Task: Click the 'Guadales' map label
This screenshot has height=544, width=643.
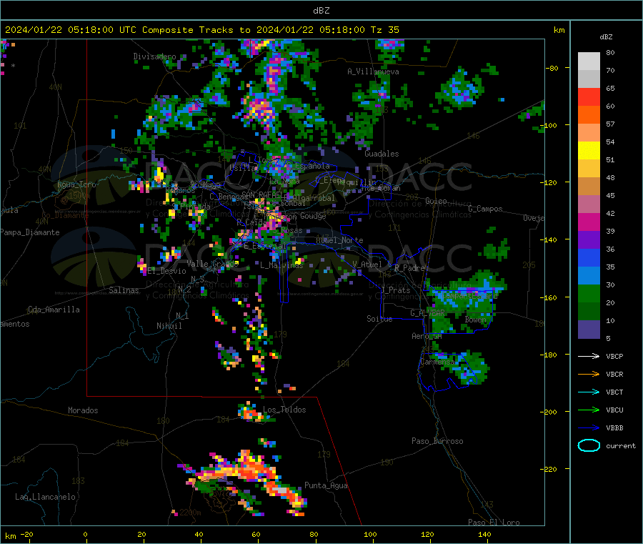Action: click(x=382, y=154)
